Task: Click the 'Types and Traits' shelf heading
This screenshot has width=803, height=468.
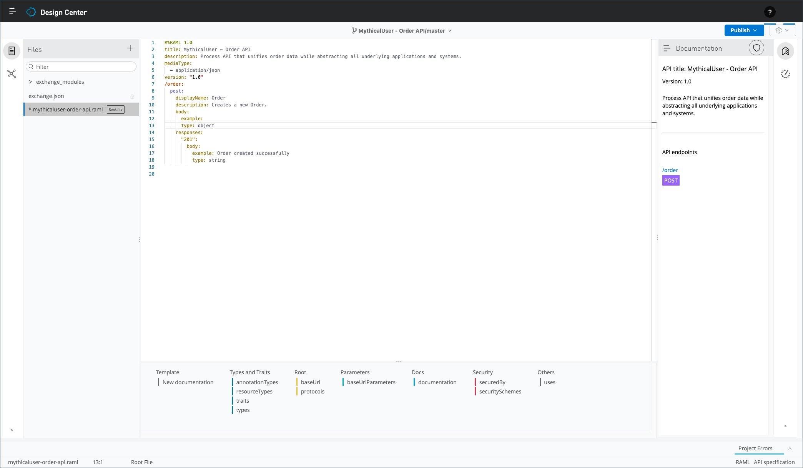Action: click(250, 372)
